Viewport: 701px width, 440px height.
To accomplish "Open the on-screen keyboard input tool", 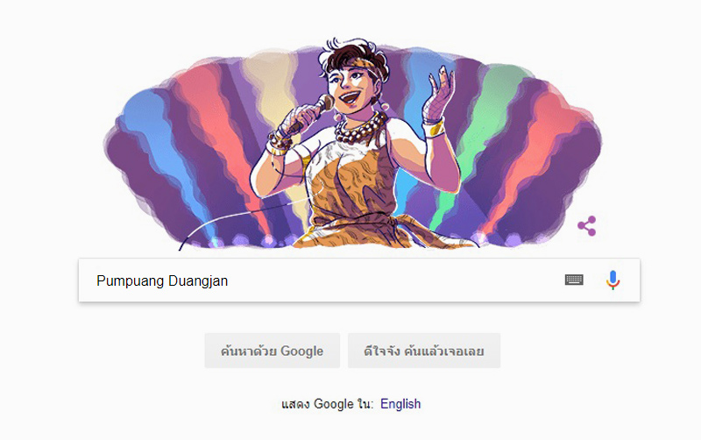I will 574,280.
